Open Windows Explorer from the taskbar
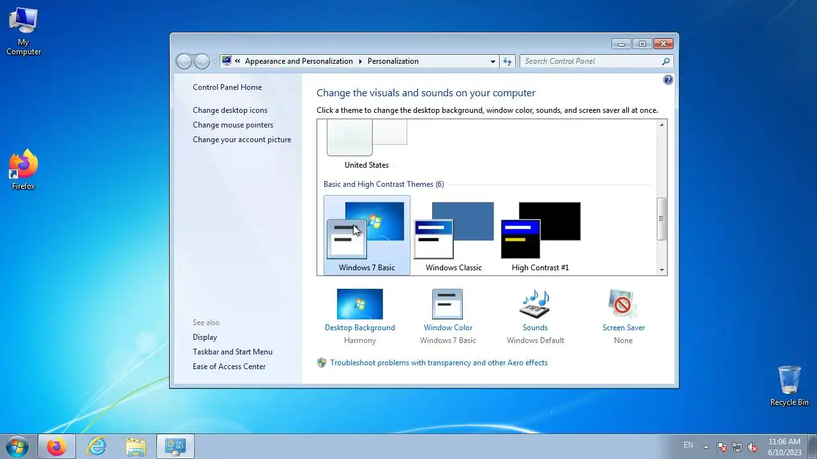This screenshot has height=459, width=817. [x=136, y=446]
